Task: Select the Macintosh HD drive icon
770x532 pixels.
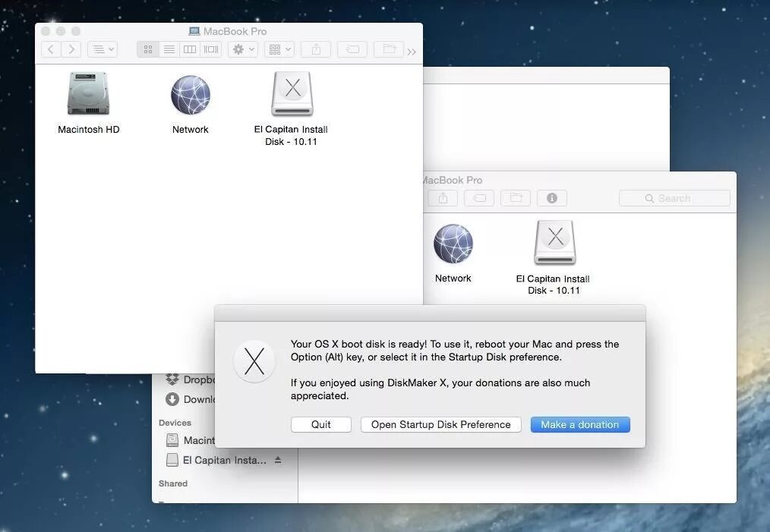Action: click(88, 93)
